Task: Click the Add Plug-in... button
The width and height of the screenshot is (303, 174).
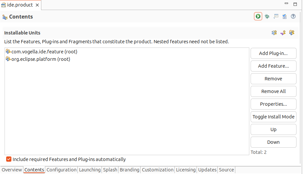Action: tap(273, 53)
